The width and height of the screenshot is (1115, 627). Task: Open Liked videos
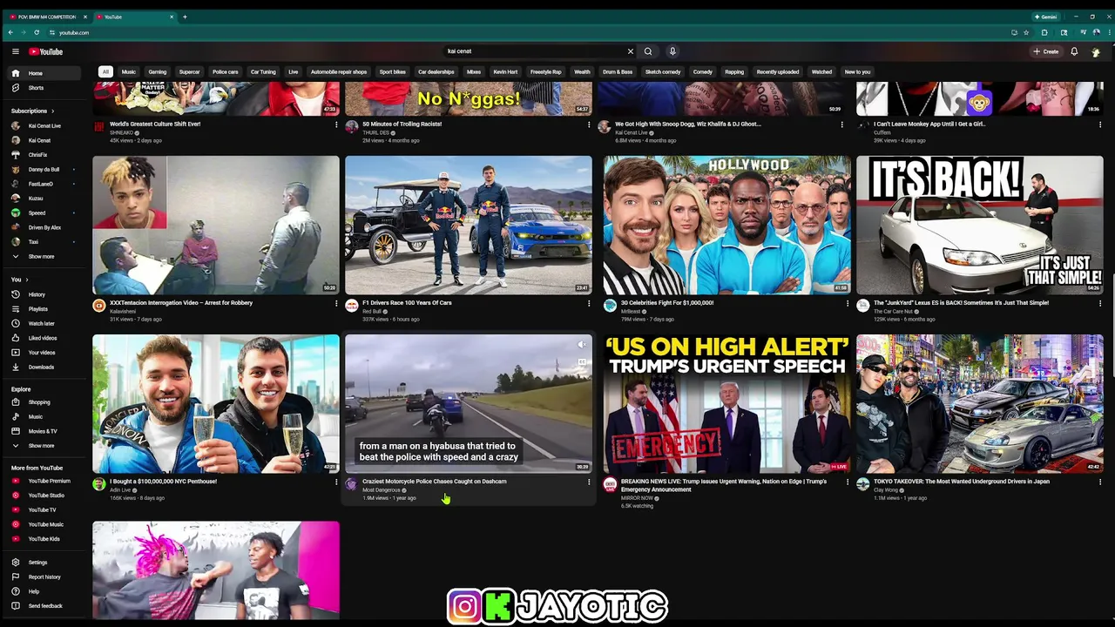pyautogui.click(x=42, y=338)
